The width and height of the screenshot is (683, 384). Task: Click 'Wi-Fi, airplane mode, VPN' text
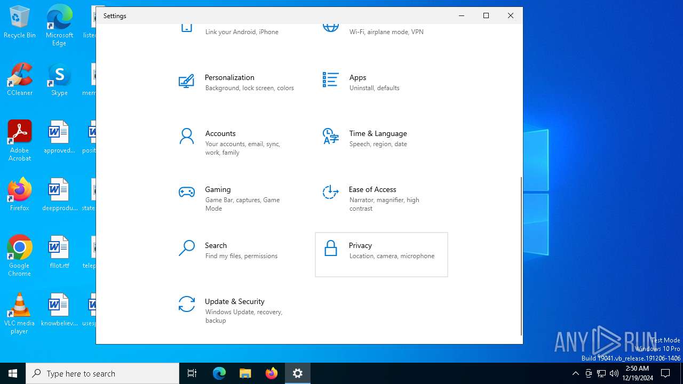click(x=386, y=32)
